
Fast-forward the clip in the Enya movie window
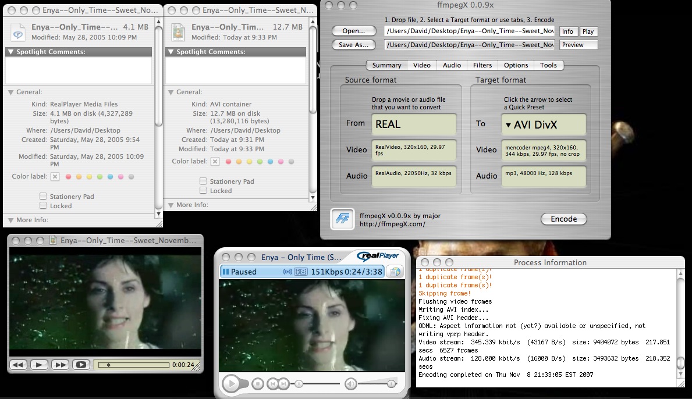[60, 365]
